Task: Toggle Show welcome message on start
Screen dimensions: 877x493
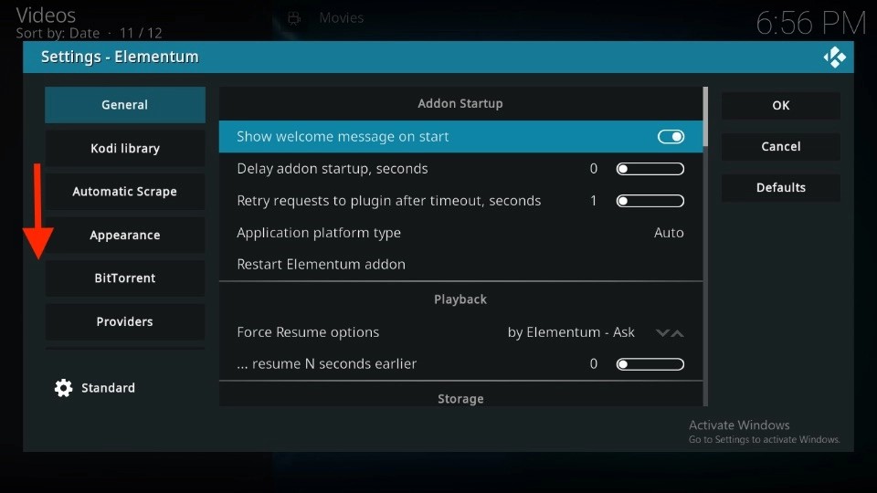Action: tap(671, 137)
